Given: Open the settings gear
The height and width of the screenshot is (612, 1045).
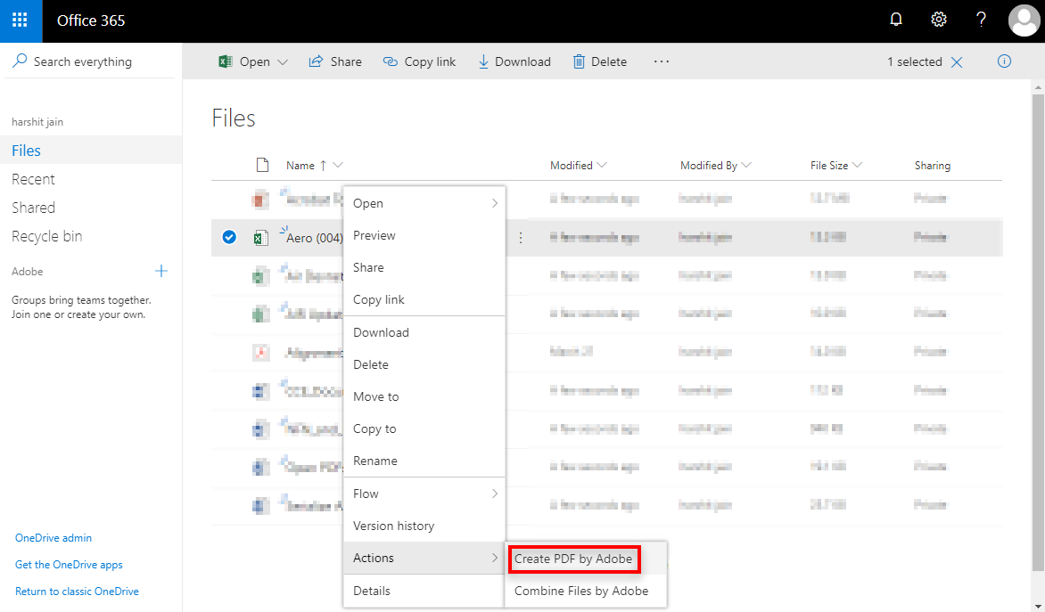Looking at the screenshot, I should click(938, 19).
